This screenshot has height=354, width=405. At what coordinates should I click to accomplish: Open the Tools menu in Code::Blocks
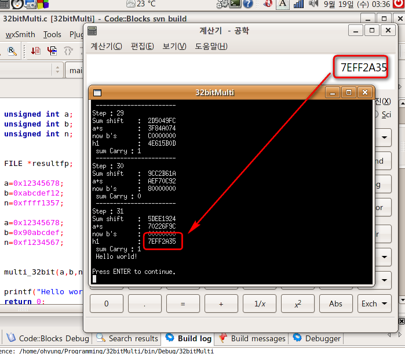point(52,34)
